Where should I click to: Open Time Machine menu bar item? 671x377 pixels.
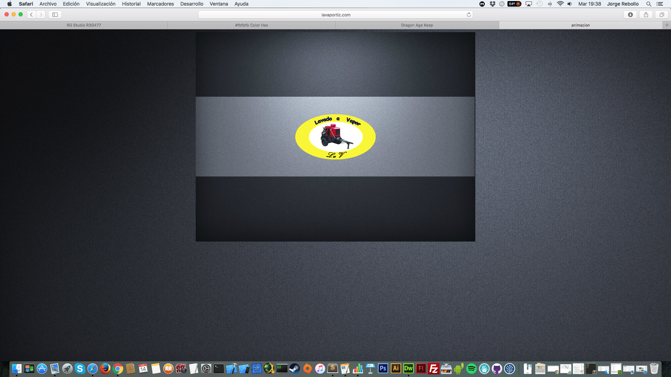[x=540, y=4]
